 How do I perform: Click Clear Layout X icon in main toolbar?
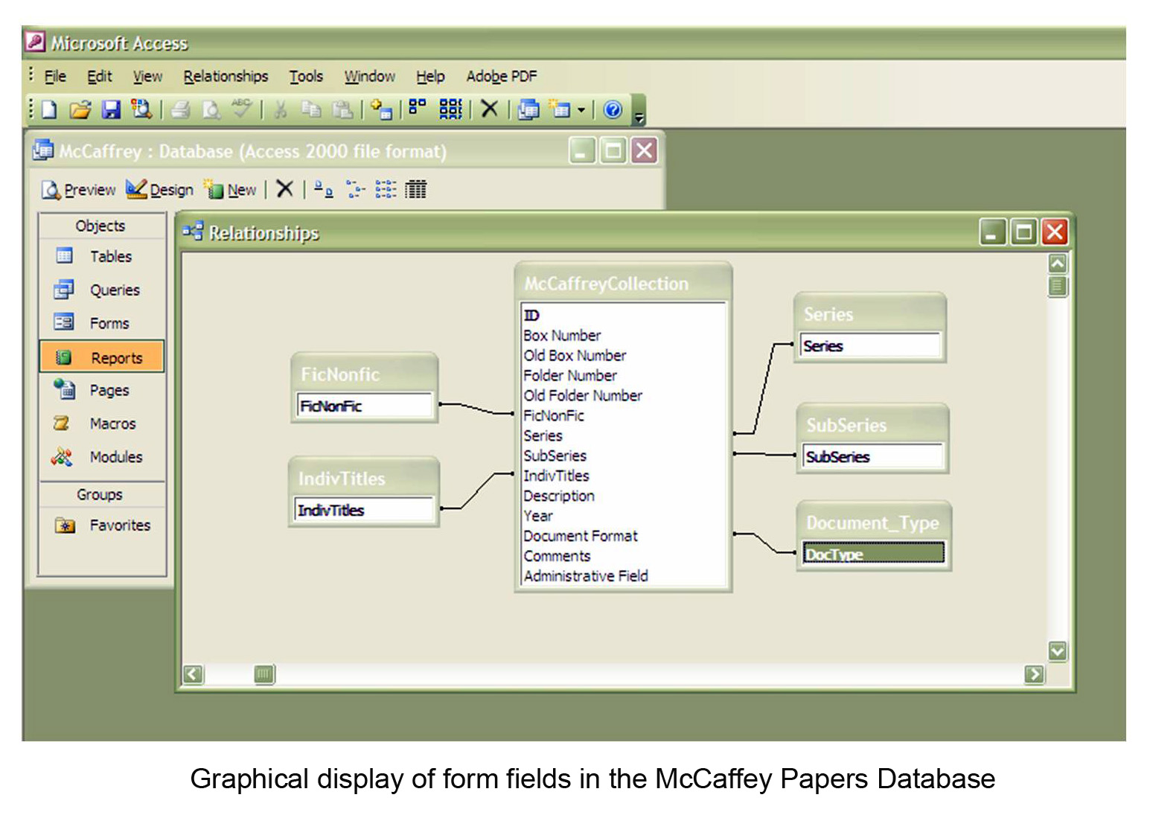click(489, 109)
